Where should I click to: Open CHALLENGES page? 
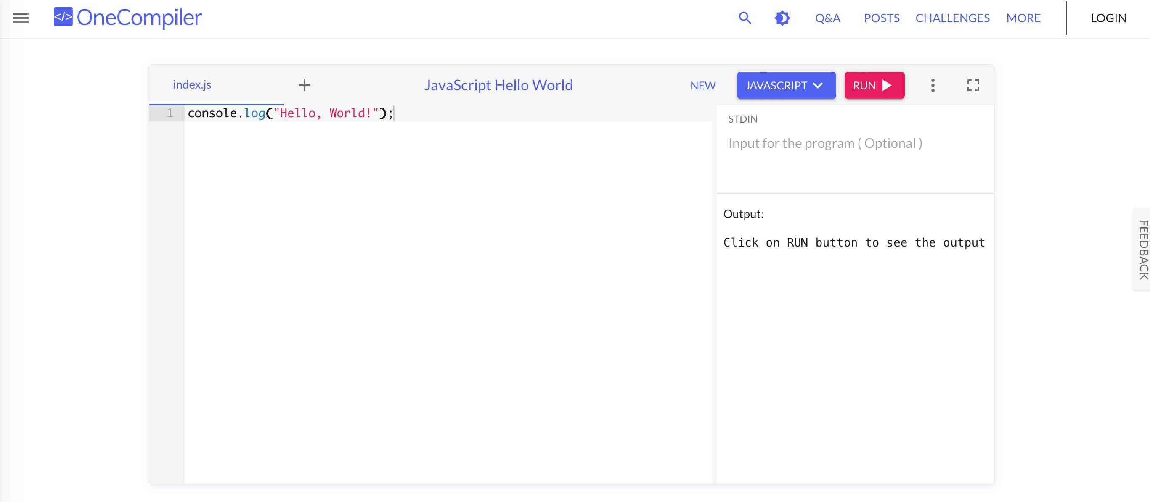tap(952, 18)
